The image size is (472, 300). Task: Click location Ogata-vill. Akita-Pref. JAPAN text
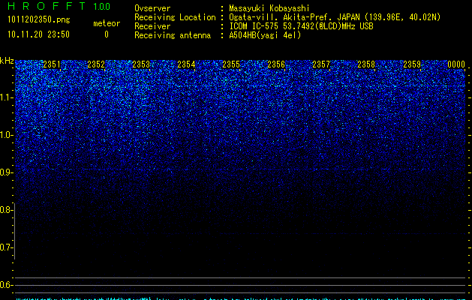click(x=294, y=17)
